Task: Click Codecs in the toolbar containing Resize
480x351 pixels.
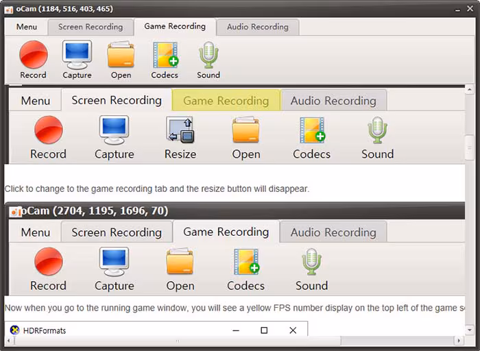Action: click(x=312, y=130)
